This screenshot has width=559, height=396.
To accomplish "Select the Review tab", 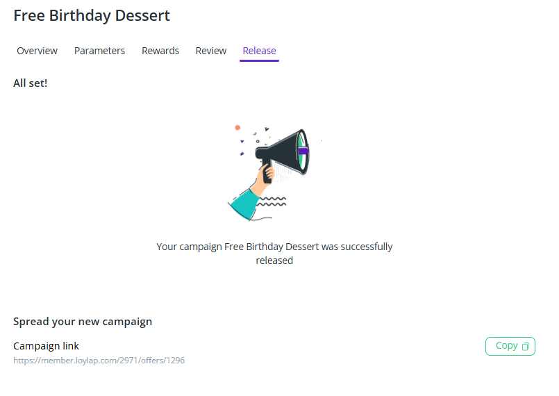I will [x=211, y=51].
